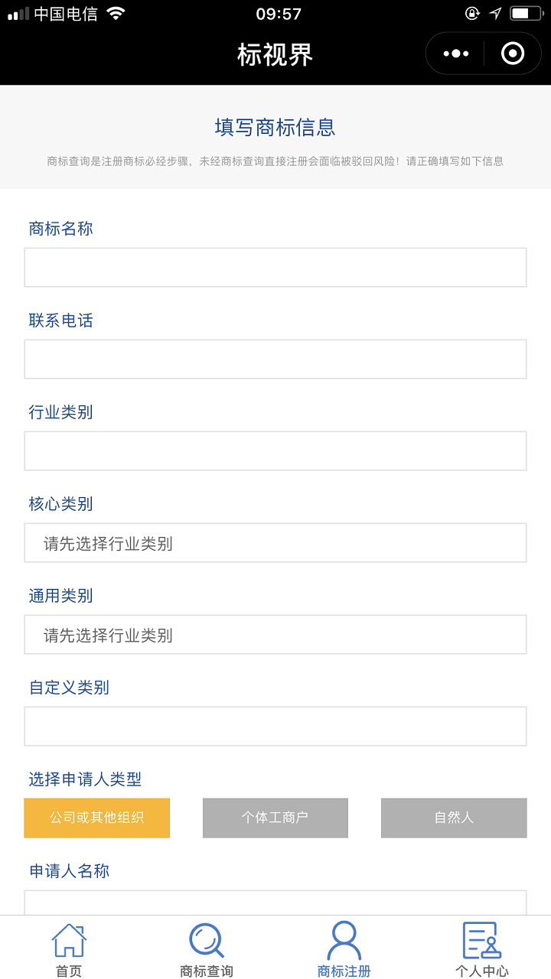Switch to the 商标查询 tab label

[x=207, y=971]
